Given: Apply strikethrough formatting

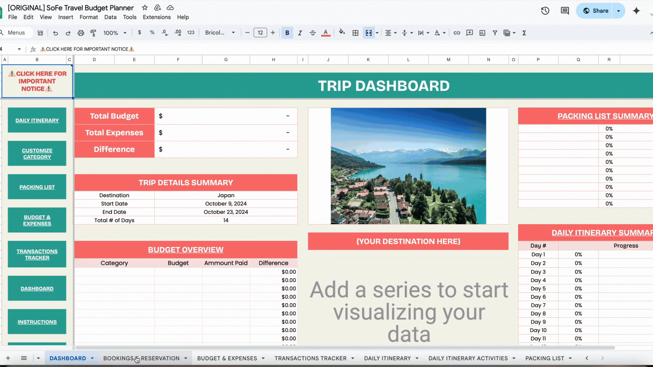Looking at the screenshot, I should (x=313, y=33).
